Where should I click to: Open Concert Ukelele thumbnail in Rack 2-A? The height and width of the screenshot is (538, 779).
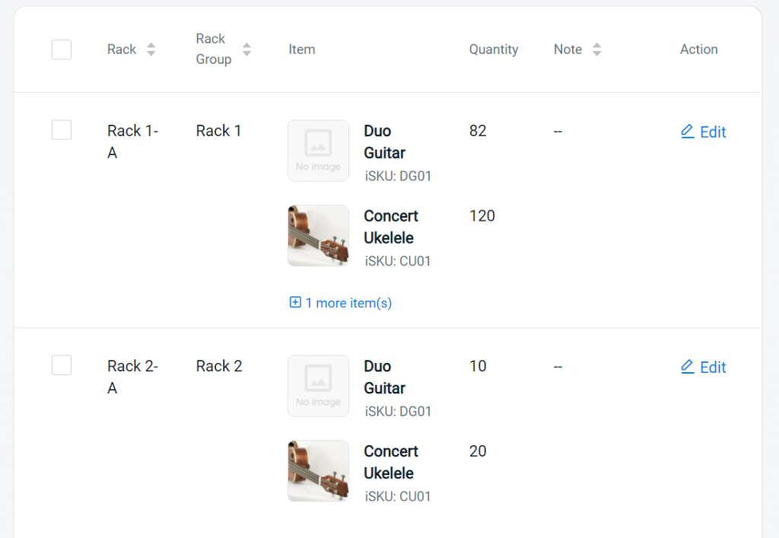[x=318, y=470]
